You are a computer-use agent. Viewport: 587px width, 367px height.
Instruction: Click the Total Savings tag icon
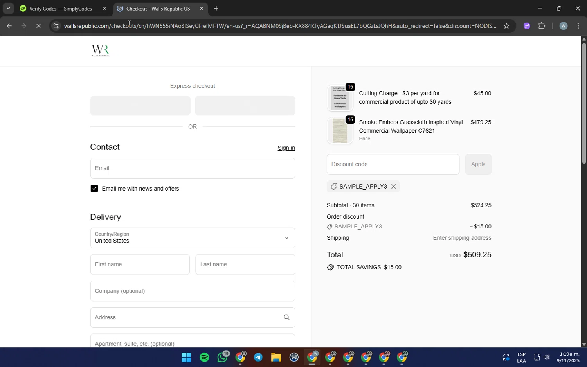(330, 268)
